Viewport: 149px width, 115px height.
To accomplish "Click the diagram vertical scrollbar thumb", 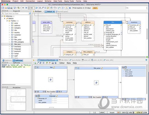I will point(147,34).
